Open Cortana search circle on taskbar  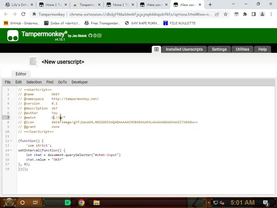22,203
